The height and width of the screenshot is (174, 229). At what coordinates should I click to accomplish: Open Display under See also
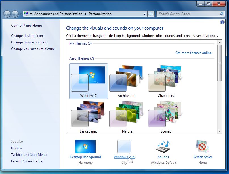pyautogui.click(x=16, y=148)
